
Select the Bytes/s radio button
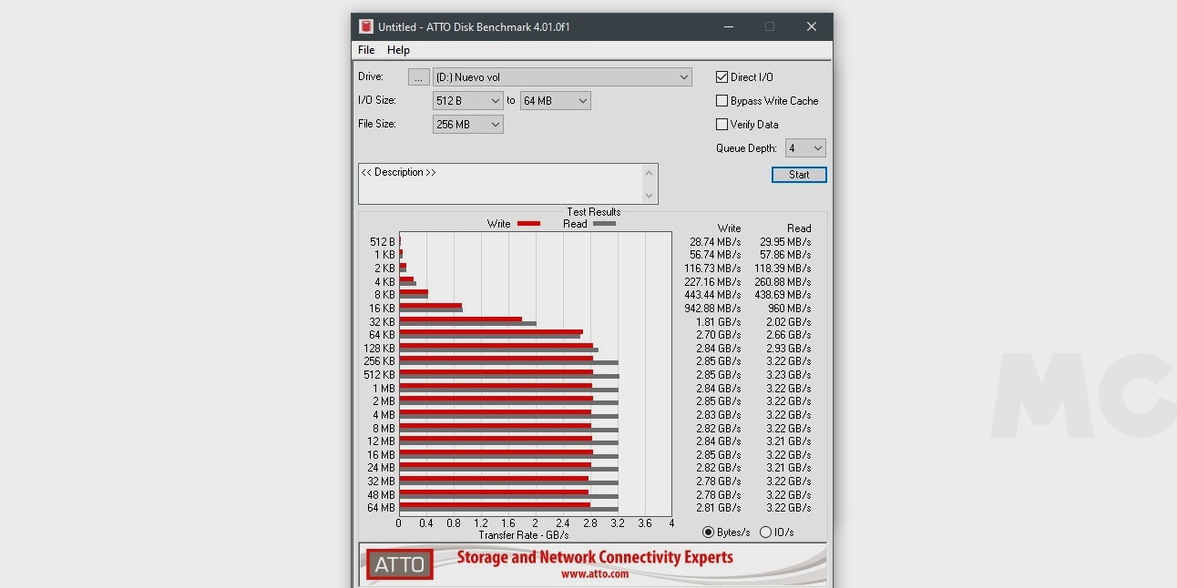pos(709,532)
